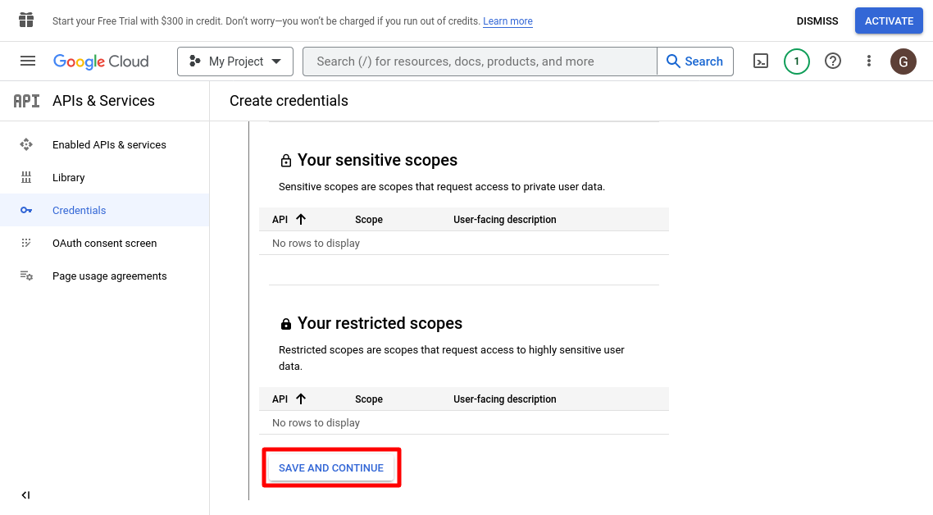The height and width of the screenshot is (515, 933).
Task: Click the Save and Continue button
Action: point(331,468)
